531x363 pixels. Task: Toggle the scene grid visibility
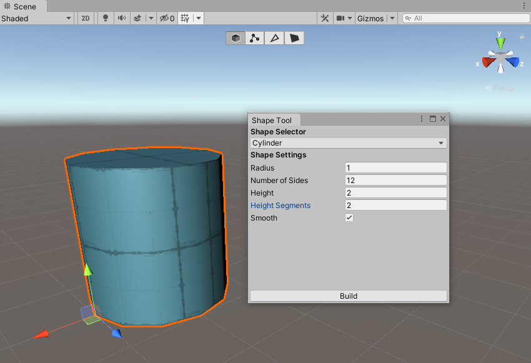tap(185, 19)
